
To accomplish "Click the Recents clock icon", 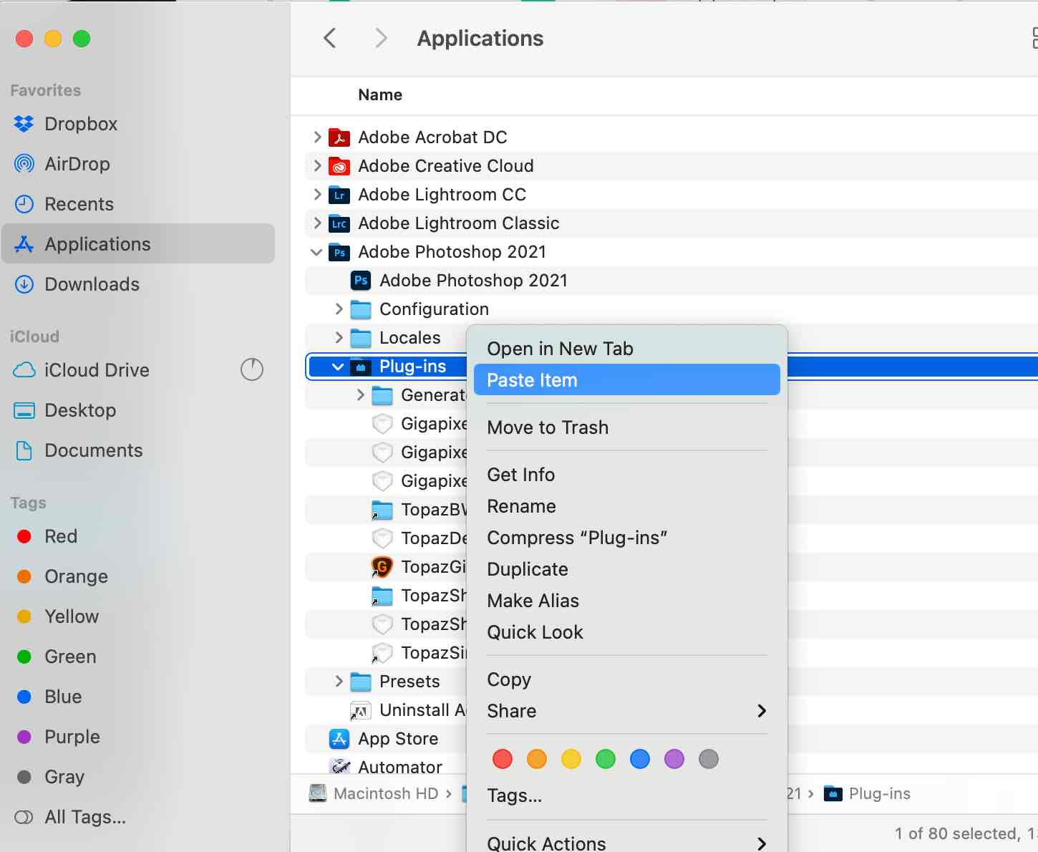I will click(24, 204).
